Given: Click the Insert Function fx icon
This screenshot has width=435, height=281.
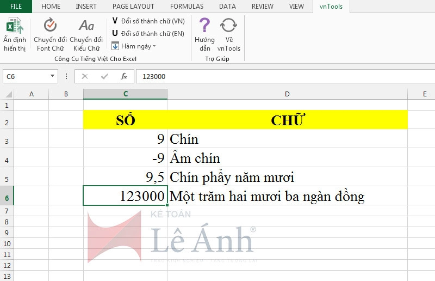Looking at the screenshot, I should tap(124, 76).
